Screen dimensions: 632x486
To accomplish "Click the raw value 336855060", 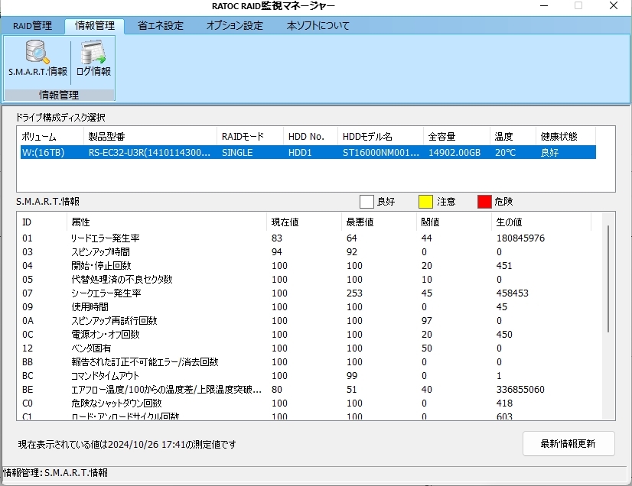I will click(x=520, y=390).
